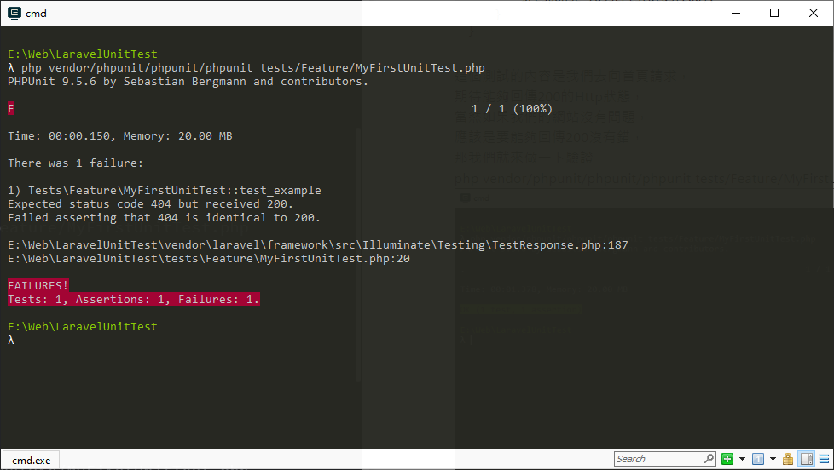The image size is (834, 470).
Task: Click 'Failed asserting that 404 is identical' line
Action: tap(164, 218)
